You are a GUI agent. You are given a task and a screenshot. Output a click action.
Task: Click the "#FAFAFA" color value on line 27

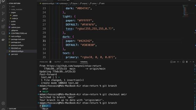pyautogui.click(x=88, y=24)
